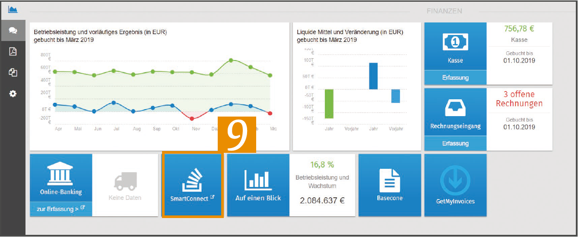Open the GetMyInvoices download tile

455,185
